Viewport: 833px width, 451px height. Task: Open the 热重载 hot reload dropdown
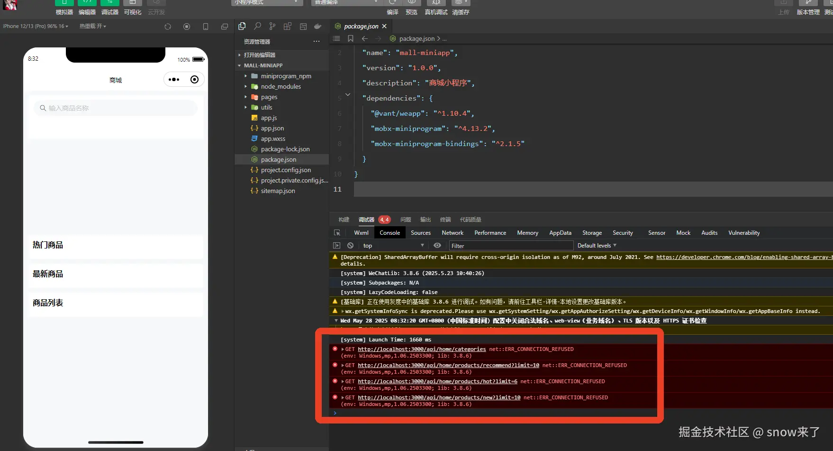click(93, 26)
